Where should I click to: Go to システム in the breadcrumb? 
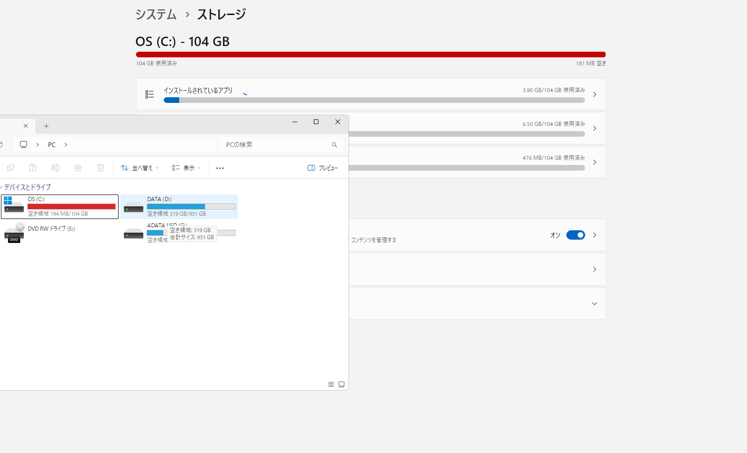156,15
